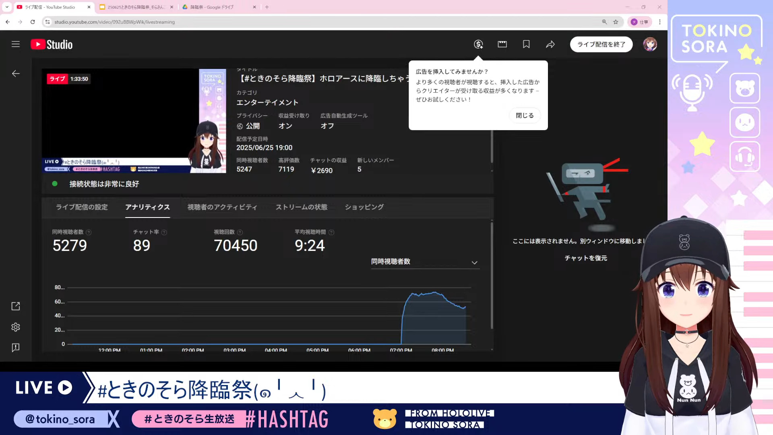Click the 広告自動生成ツール オフ value
773x435 pixels.
coord(327,126)
